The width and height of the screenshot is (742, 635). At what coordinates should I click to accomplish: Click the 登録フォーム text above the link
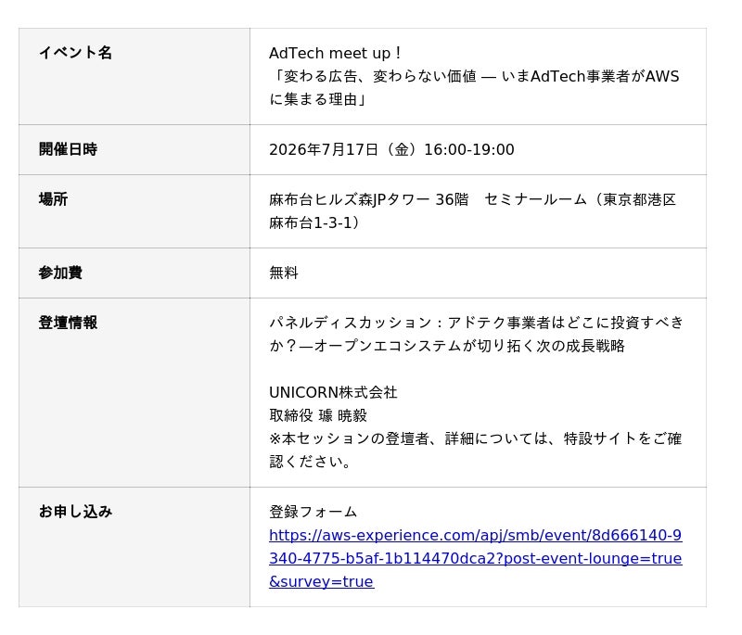point(313,512)
